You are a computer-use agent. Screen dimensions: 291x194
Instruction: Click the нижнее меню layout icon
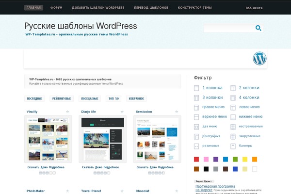[233, 117]
